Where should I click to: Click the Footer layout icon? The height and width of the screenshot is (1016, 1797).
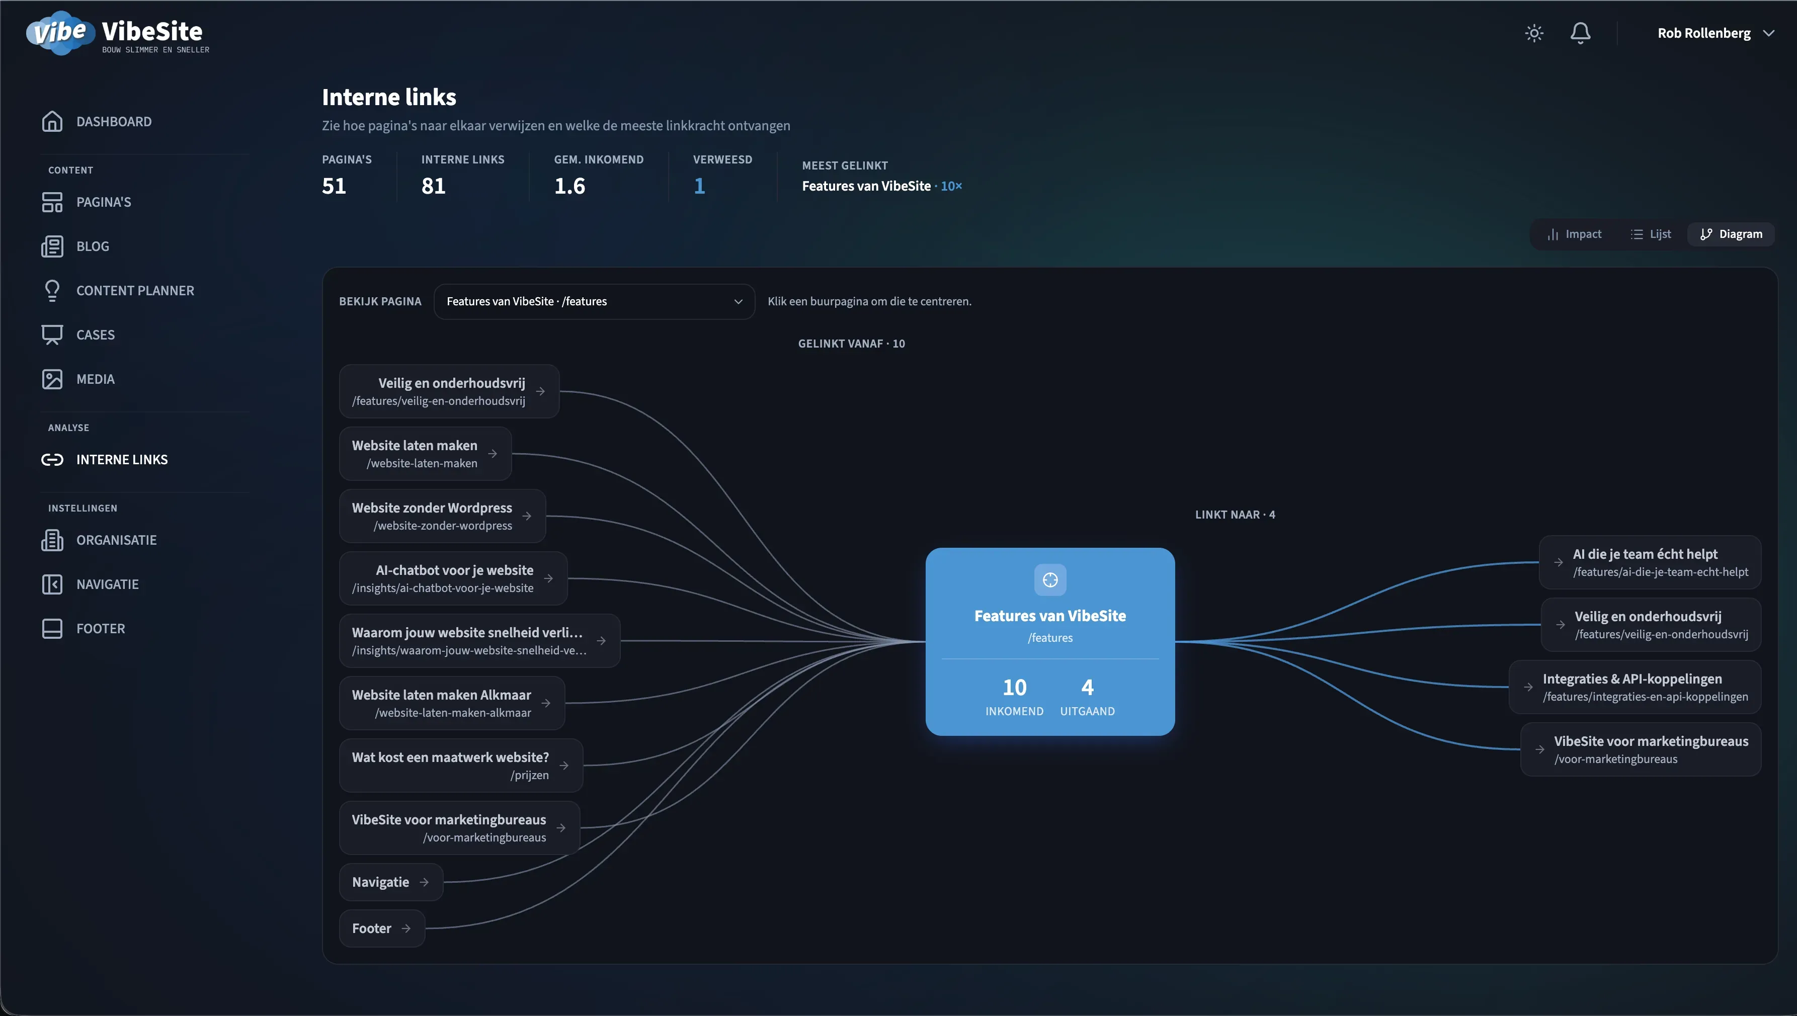[x=52, y=629]
